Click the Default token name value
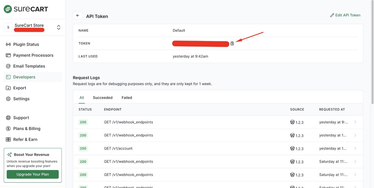Viewport: 374px width, 188px height. pos(179,31)
